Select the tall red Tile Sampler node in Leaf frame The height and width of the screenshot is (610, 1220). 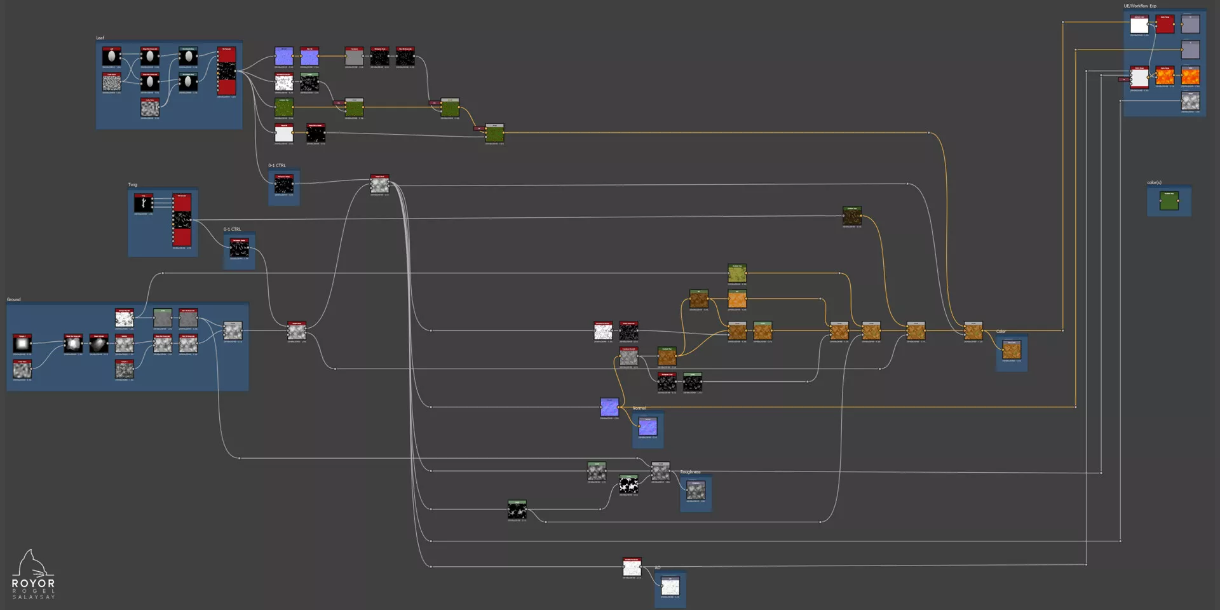[x=226, y=71]
